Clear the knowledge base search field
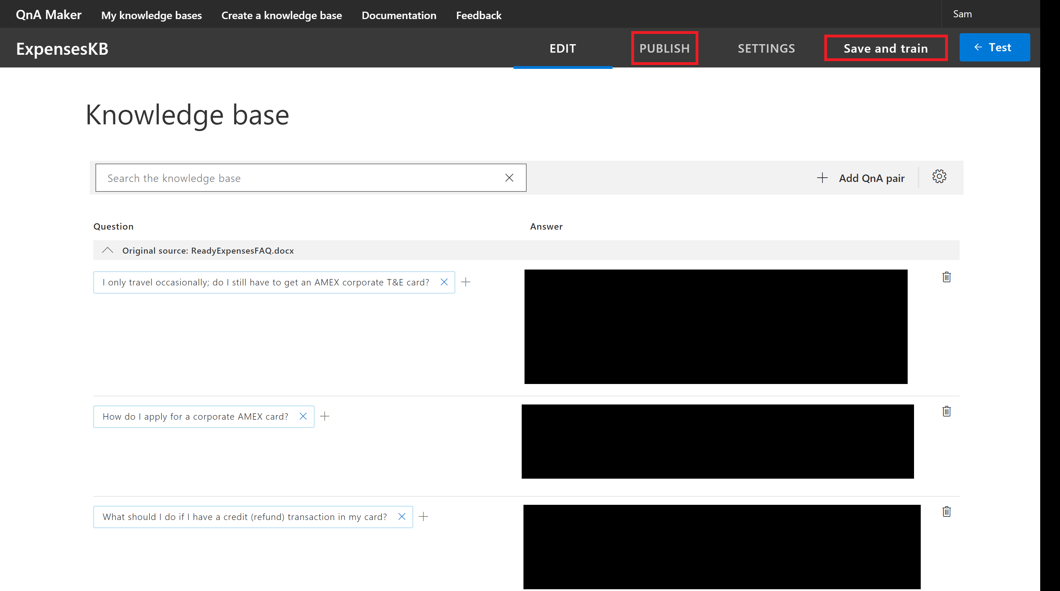 [x=510, y=178]
